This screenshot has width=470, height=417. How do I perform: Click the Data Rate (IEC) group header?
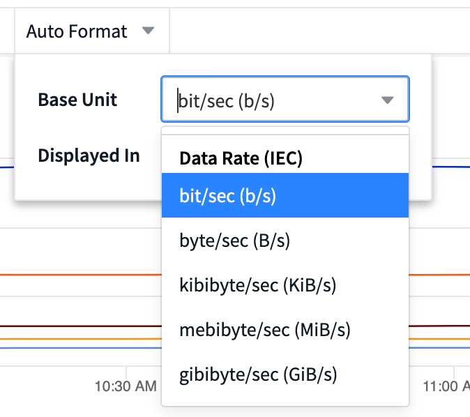241,158
